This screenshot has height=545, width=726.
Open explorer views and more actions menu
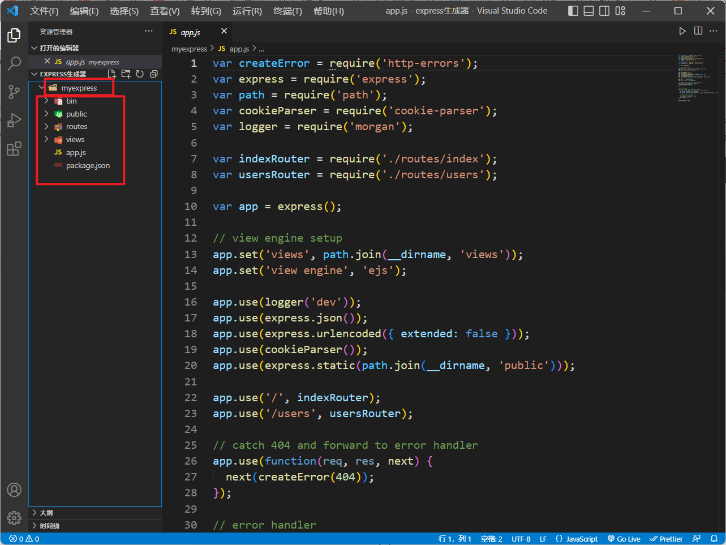click(149, 31)
